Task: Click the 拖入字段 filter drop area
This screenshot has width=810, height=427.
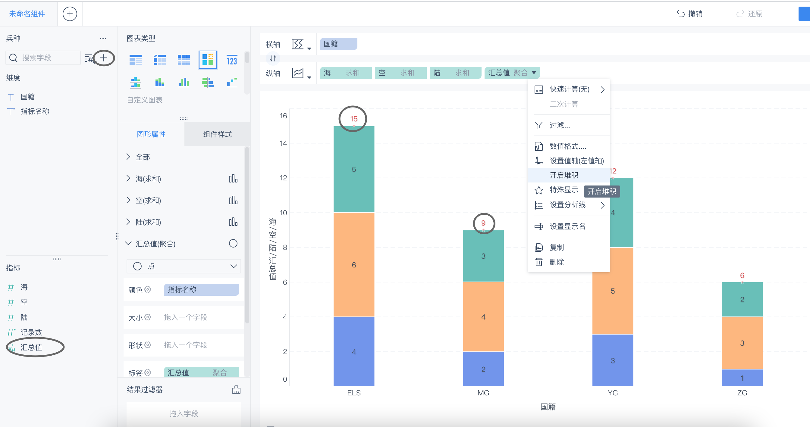Action: point(184,413)
